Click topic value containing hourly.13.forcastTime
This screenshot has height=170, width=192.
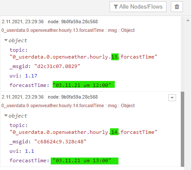83,57
